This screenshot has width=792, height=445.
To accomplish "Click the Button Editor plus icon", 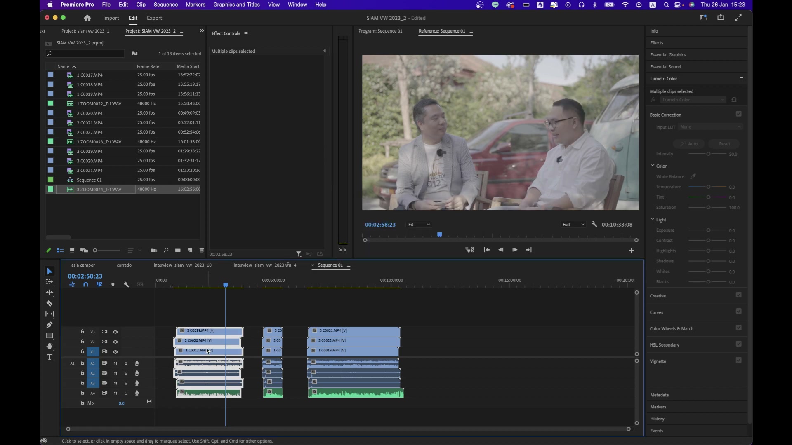I will point(632,251).
